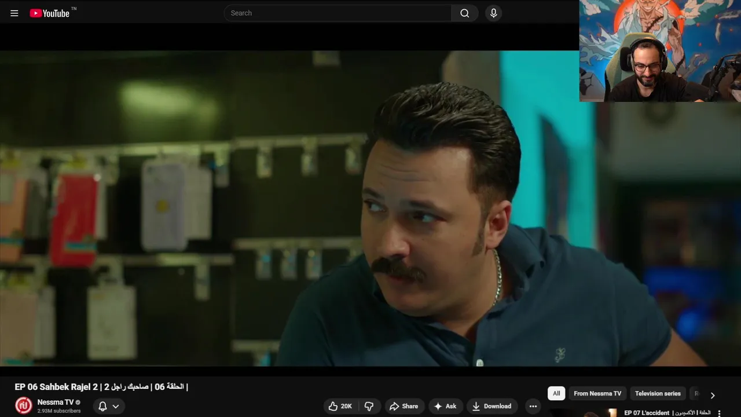Open the Ask AI button

tap(445, 406)
